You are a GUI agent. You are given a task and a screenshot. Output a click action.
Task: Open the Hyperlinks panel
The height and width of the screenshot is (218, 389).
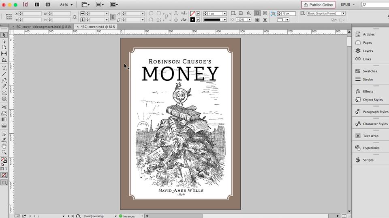[371, 148]
